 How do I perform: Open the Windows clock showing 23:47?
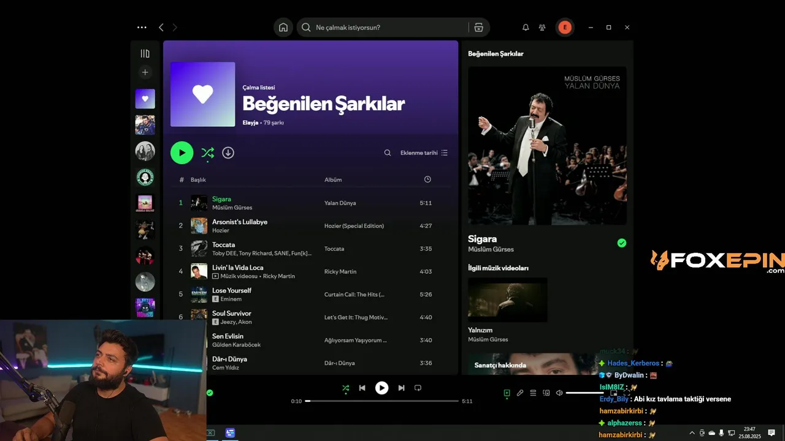click(749, 432)
